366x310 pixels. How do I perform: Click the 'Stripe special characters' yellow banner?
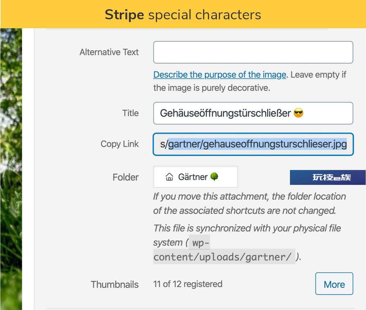pos(183,14)
